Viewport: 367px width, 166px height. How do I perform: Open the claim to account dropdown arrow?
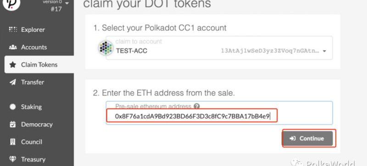[324, 51]
